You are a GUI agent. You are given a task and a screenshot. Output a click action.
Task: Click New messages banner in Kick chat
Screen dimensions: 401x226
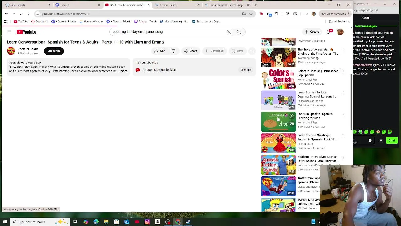coord(365,26)
